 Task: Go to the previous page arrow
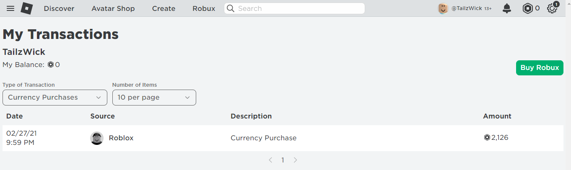[x=270, y=160]
